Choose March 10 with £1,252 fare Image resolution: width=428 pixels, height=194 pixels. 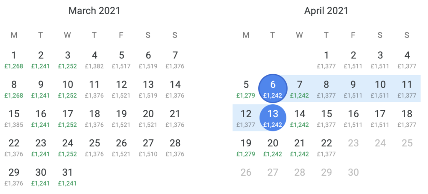pos(67,89)
